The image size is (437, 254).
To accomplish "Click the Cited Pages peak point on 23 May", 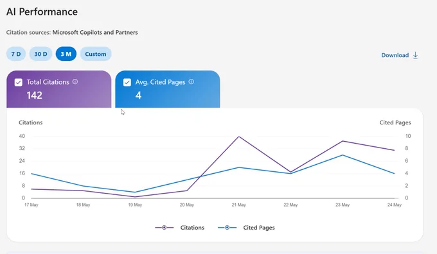I will tap(343, 155).
